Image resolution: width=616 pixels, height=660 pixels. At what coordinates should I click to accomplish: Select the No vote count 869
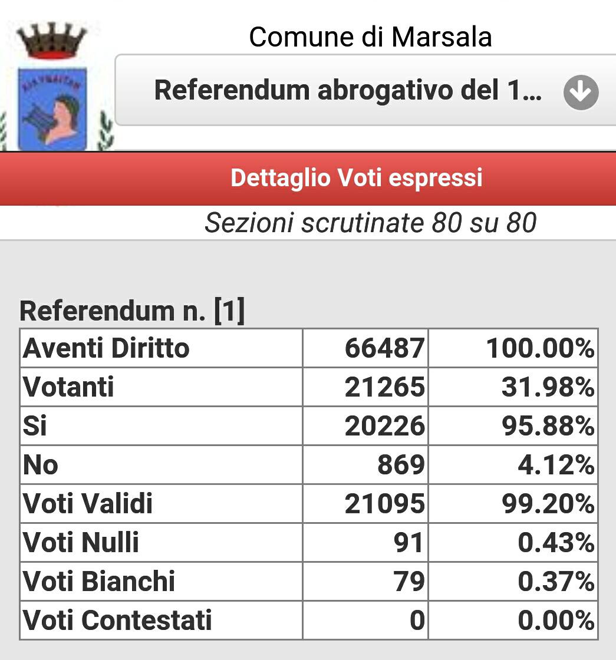coord(401,465)
